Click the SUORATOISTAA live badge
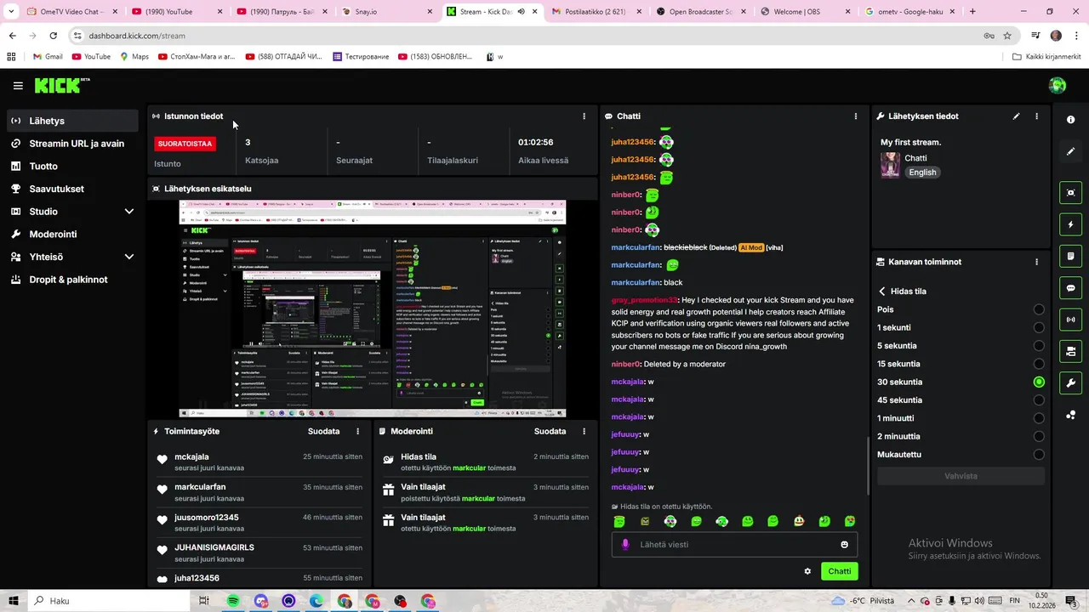Image resolution: width=1089 pixels, height=612 pixels. [x=185, y=144]
